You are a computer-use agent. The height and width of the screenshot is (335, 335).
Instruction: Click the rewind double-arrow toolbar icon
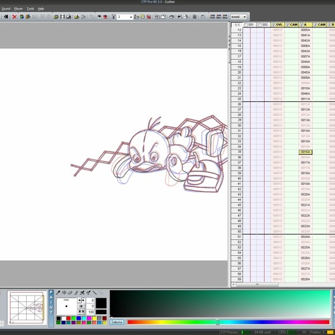click(6, 17)
